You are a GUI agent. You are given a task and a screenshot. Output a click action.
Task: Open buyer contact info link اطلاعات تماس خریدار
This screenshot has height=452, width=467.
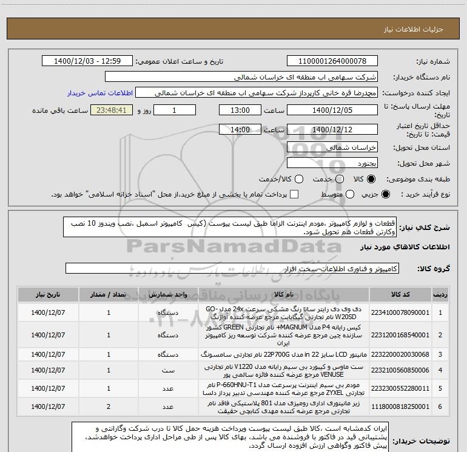click(x=100, y=93)
